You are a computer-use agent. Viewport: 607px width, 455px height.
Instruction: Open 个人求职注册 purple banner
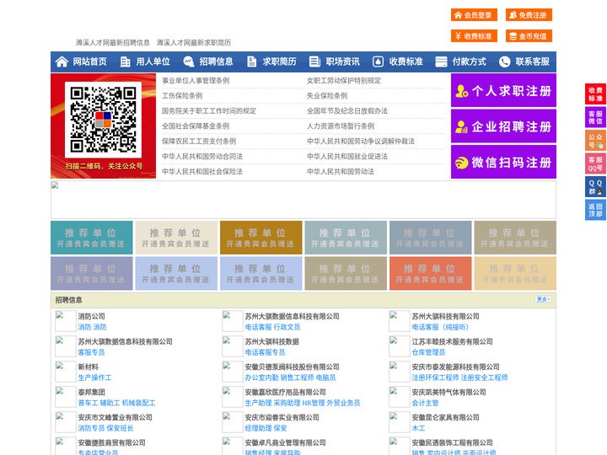click(x=503, y=90)
